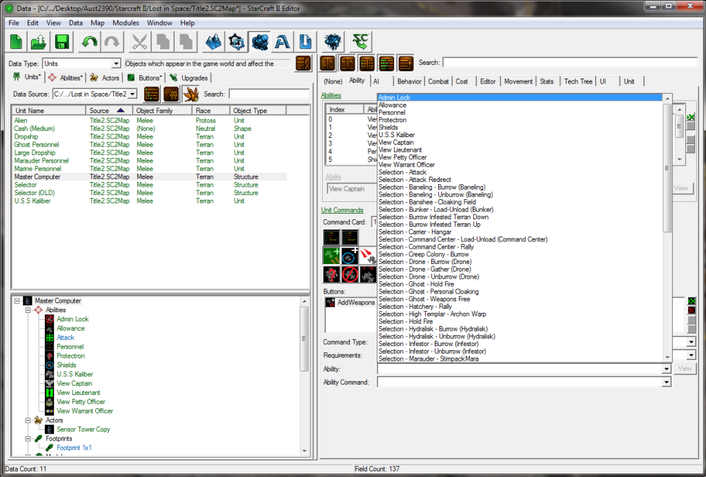Click the dropdown list vertical scrollbar thumb
The height and width of the screenshot is (477, 706).
667,168
